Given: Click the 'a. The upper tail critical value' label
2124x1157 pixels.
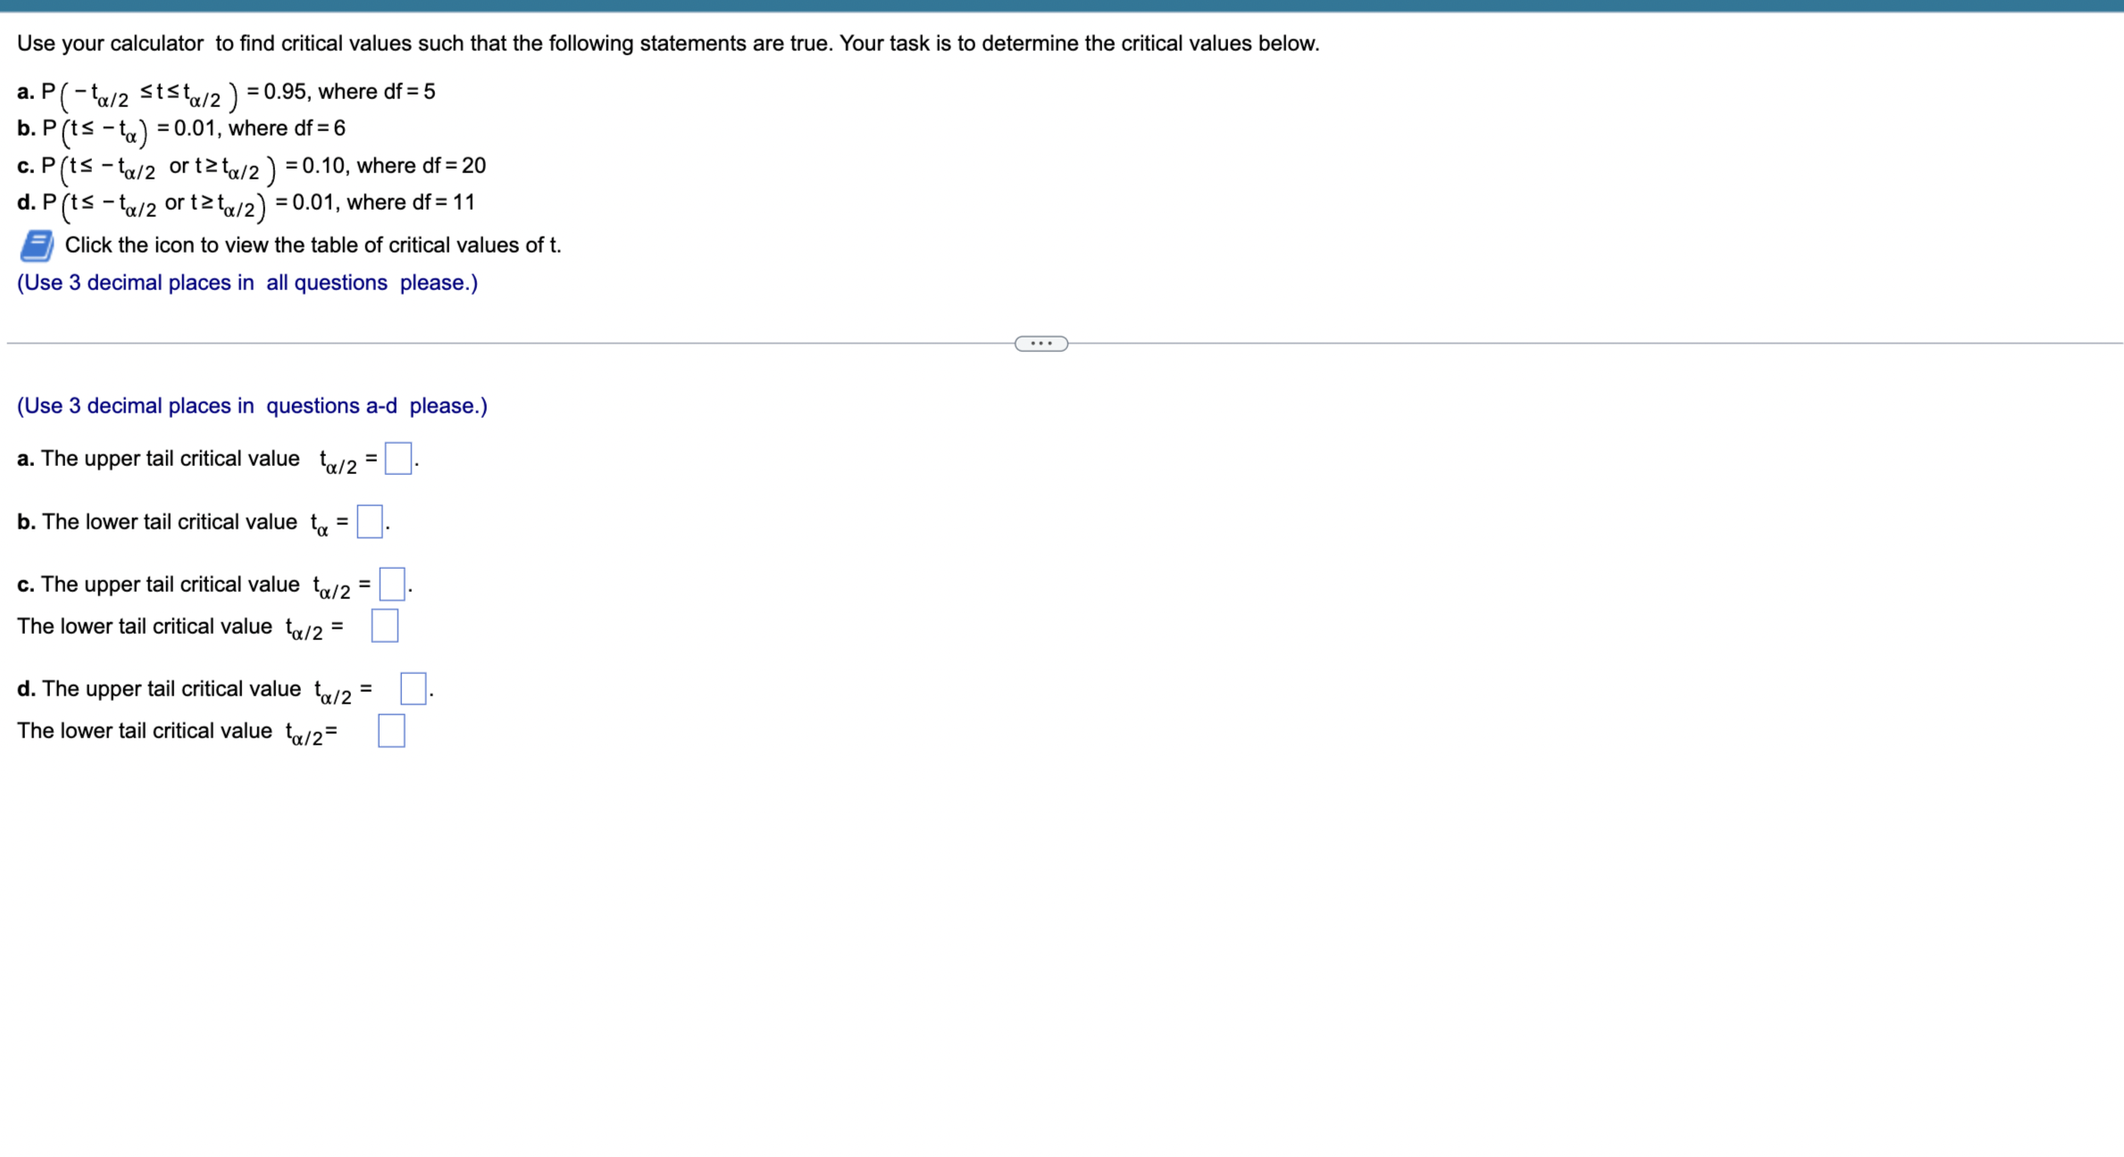Looking at the screenshot, I should 158,459.
